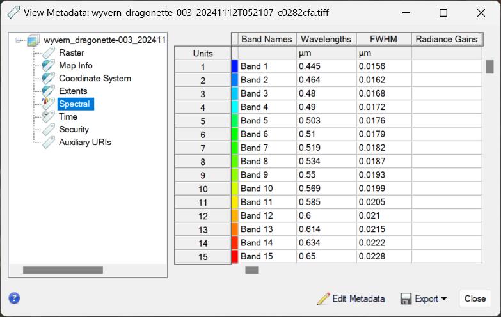501x317 pixels.
Task: Click the FWHM cell '0.0156'
Action: [x=384, y=66]
